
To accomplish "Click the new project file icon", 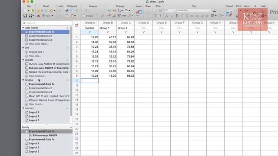I will (x=25, y=10).
